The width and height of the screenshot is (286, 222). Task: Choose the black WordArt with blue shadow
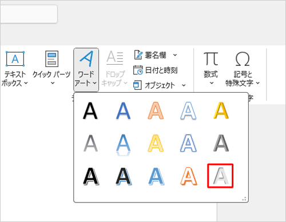click(x=124, y=176)
